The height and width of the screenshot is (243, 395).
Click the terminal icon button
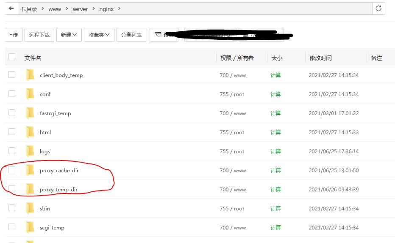158,35
